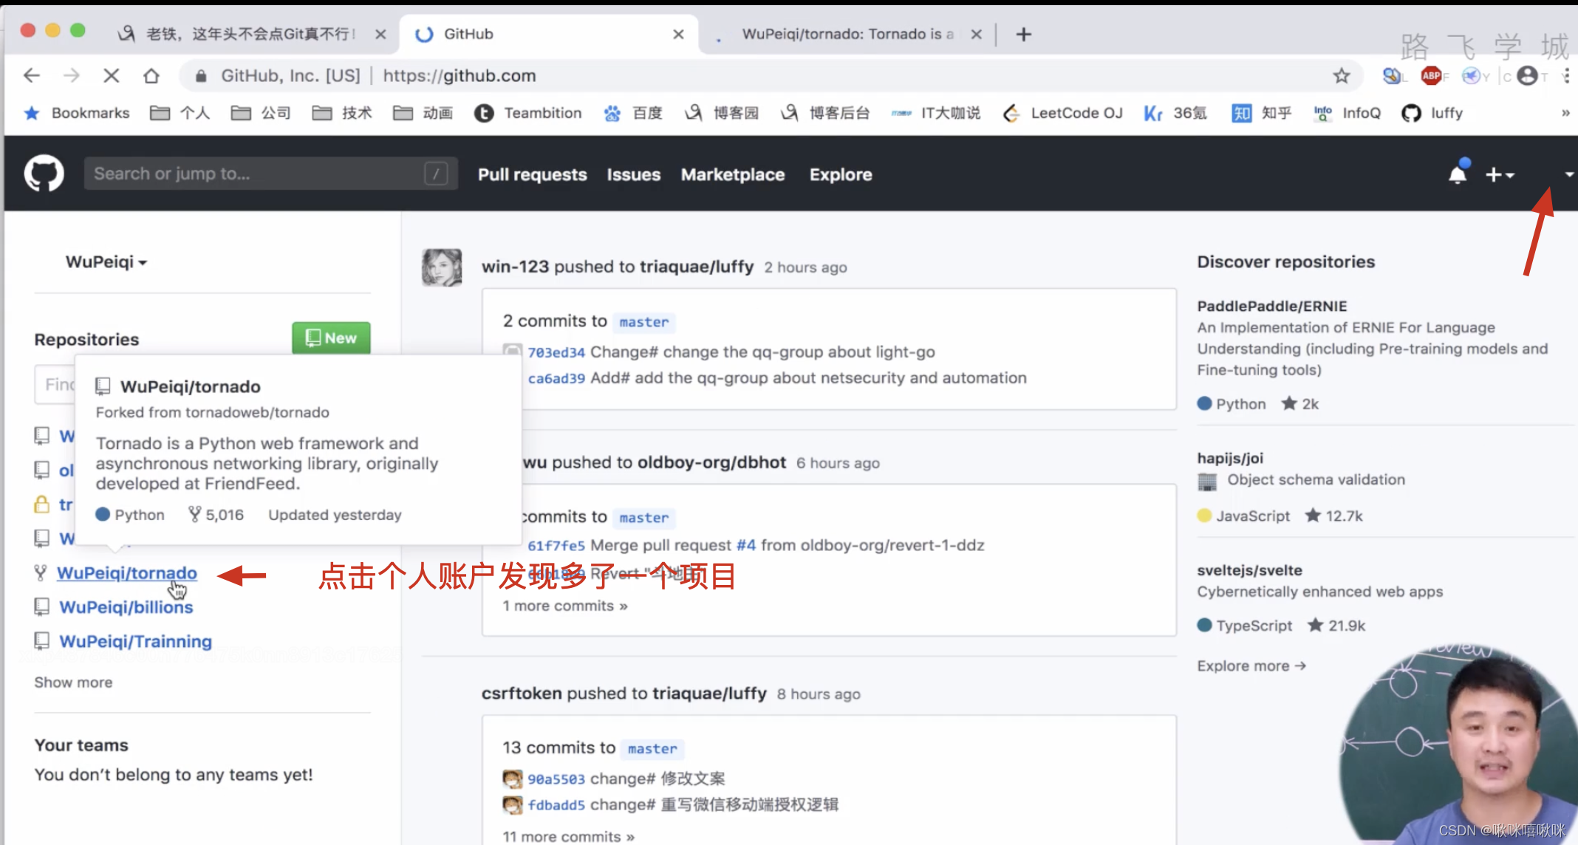Open pull request #4 link
The height and width of the screenshot is (845, 1578).
point(746,545)
